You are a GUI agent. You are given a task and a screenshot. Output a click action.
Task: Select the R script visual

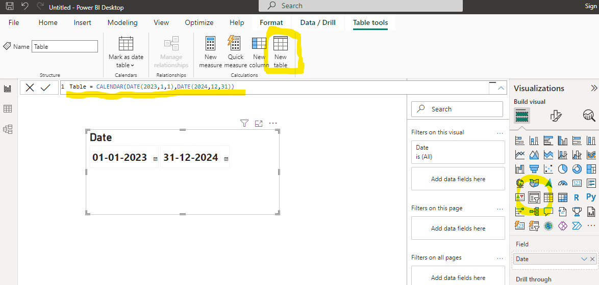[x=577, y=197]
